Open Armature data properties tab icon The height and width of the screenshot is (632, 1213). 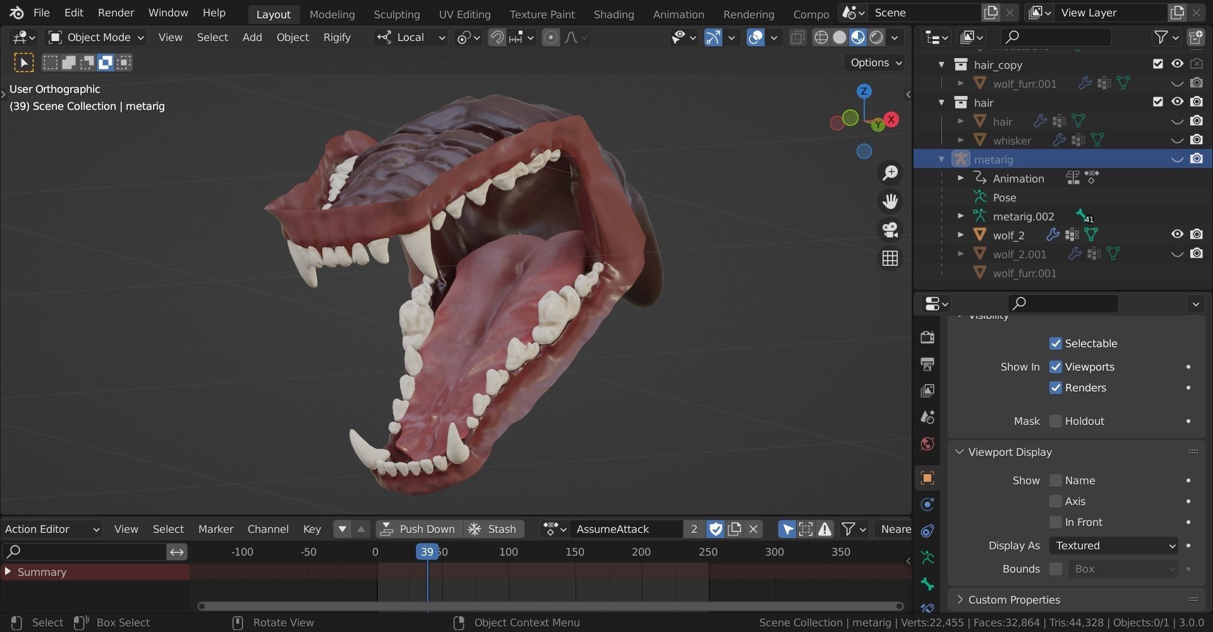927,557
